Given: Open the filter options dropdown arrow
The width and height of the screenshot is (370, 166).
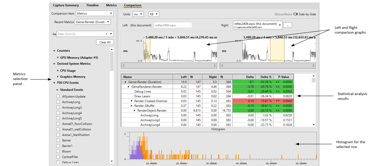Looking at the screenshot, I should point(111,34).
